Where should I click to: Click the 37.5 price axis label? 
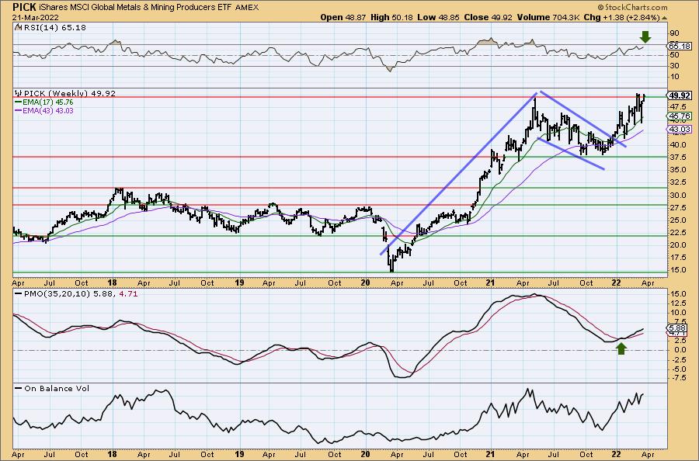tap(677, 158)
